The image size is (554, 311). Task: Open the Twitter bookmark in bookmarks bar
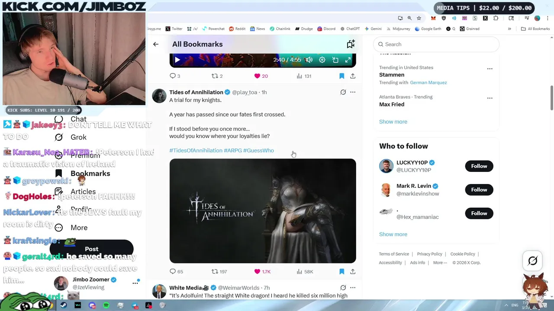(174, 29)
